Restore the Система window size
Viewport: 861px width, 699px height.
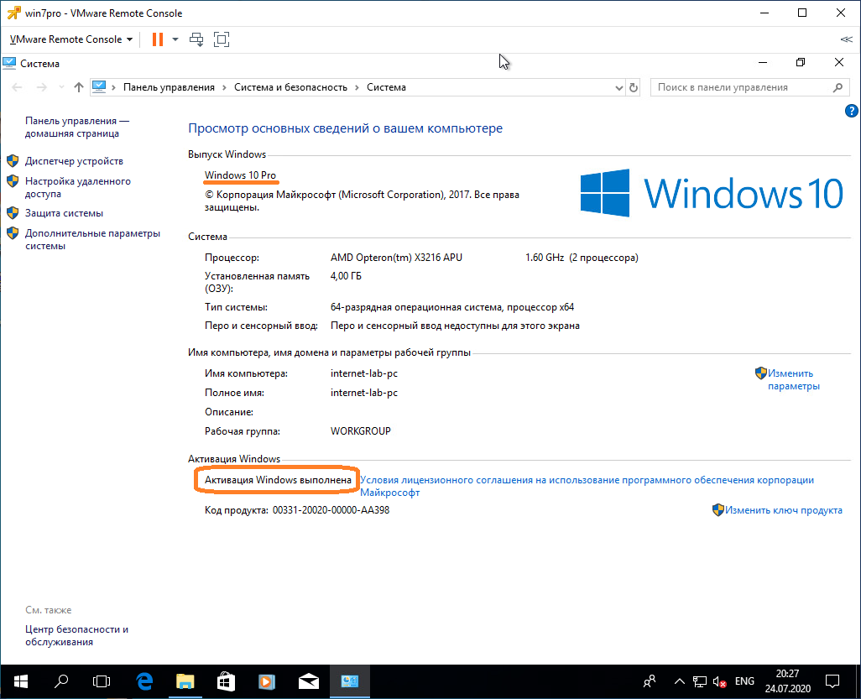pyautogui.click(x=800, y=63)
